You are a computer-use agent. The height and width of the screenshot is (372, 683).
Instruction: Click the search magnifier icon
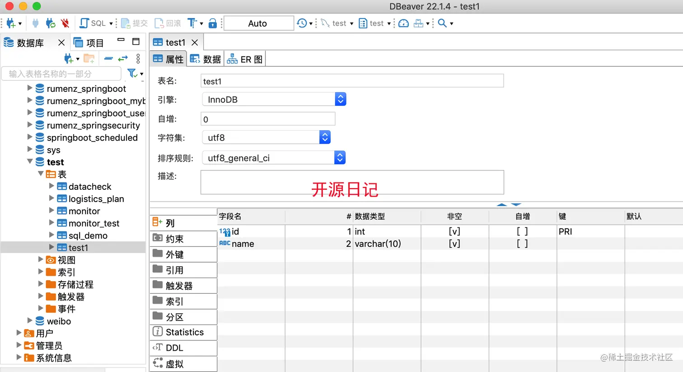442,23
